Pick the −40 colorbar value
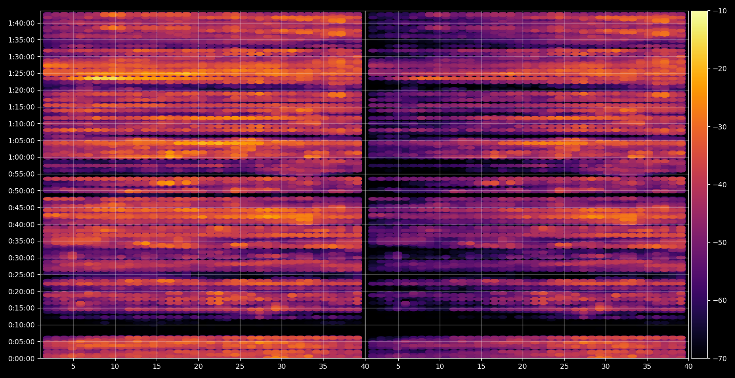The image size is (735, 378). pos(720,185)
